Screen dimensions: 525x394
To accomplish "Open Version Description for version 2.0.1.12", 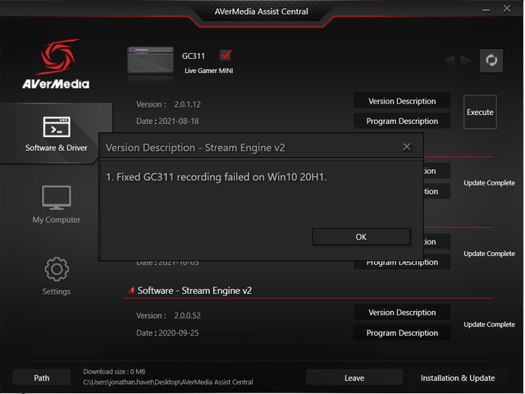I will pos(403,101).
